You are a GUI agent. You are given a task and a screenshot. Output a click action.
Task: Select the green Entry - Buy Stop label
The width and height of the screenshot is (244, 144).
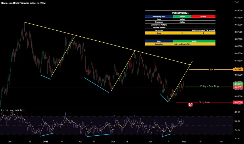click(209, 86)
